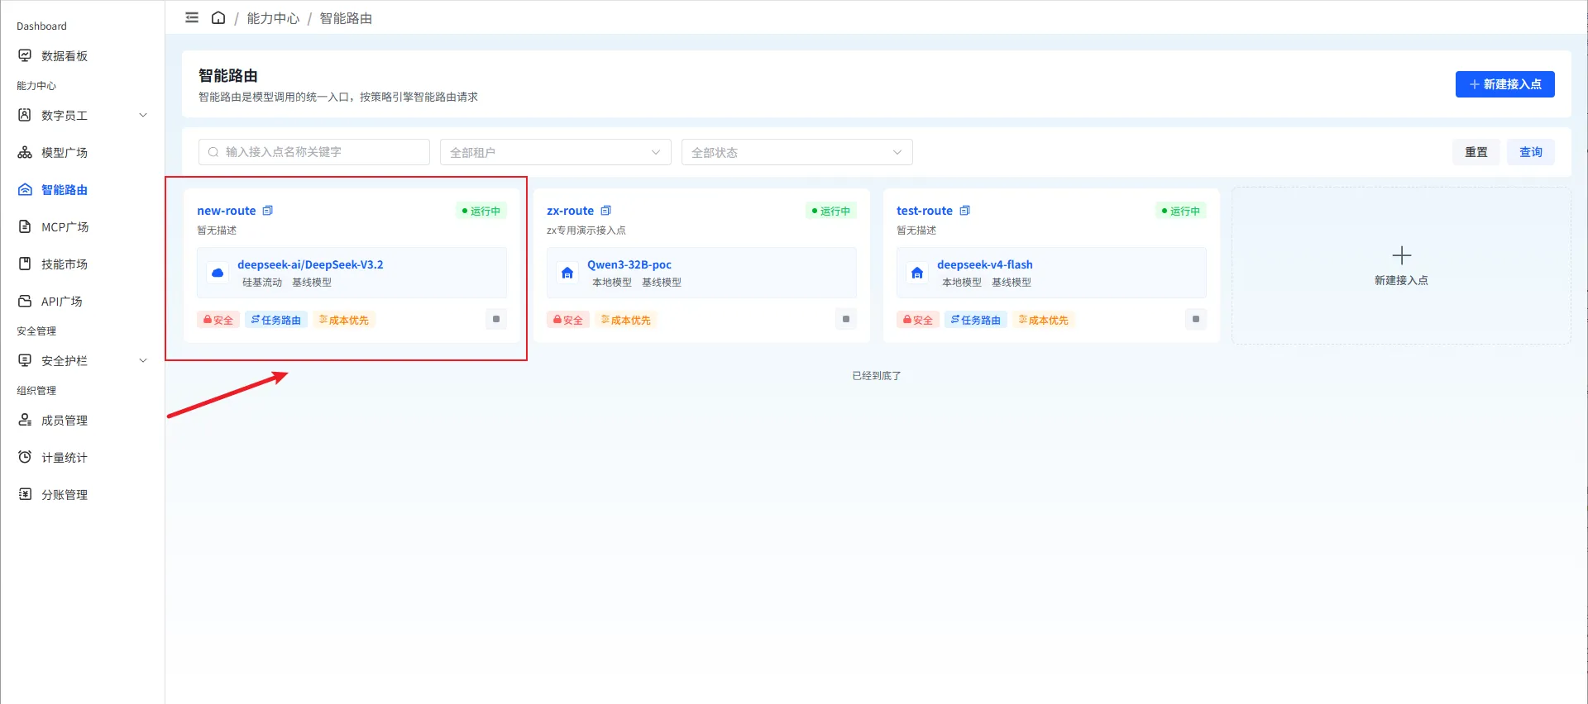Stop the new-route endpoint

pyautogui.click(x=496, y=319)
